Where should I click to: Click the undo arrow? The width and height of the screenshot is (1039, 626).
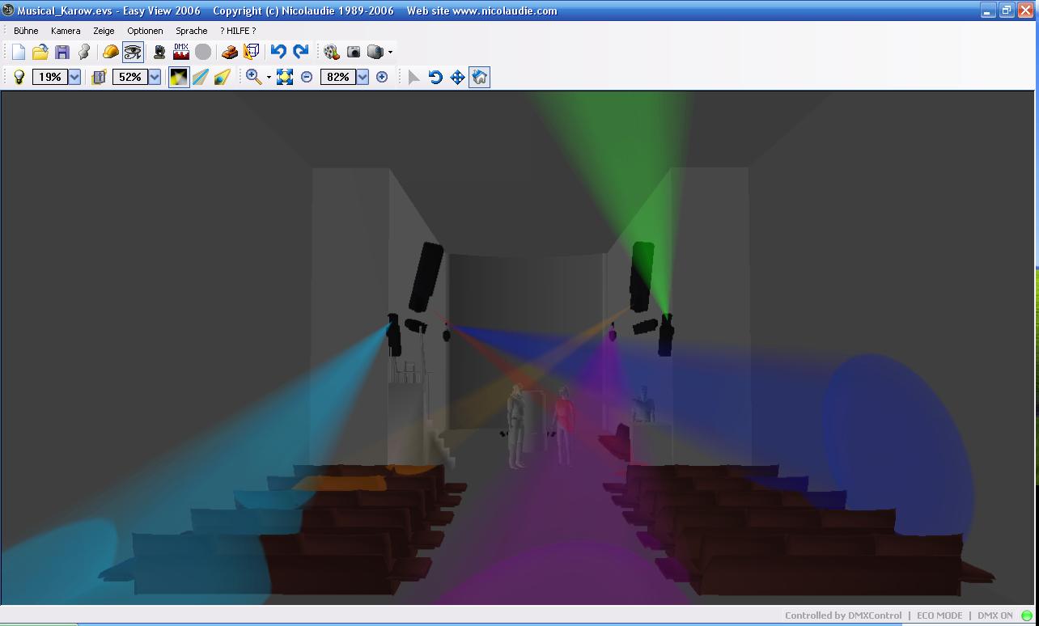click(278, 52)
